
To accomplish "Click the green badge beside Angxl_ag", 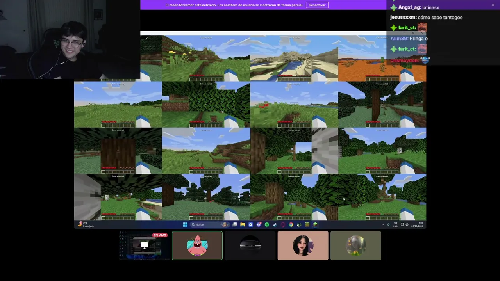I will (393, 7).
